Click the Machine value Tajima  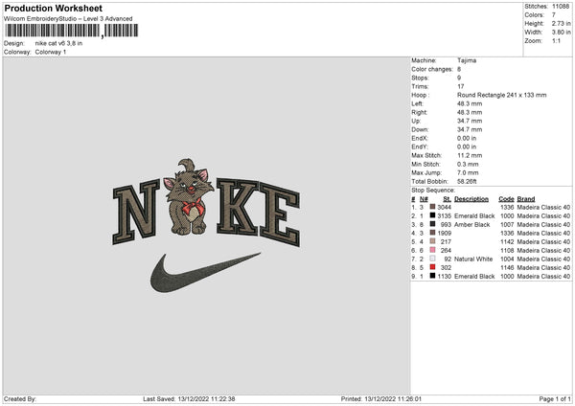[x=467, y=60]
